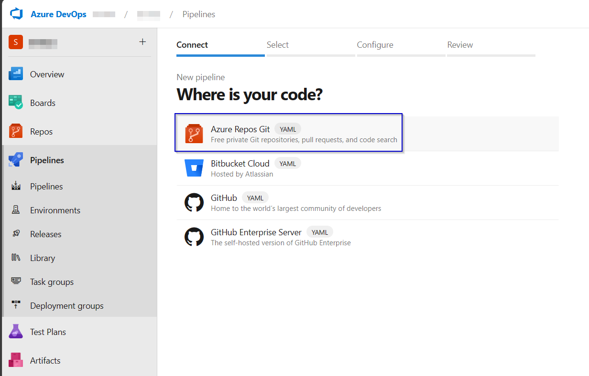
Task: Click the Test Plans flask icon
Action: tap(16, 332)
